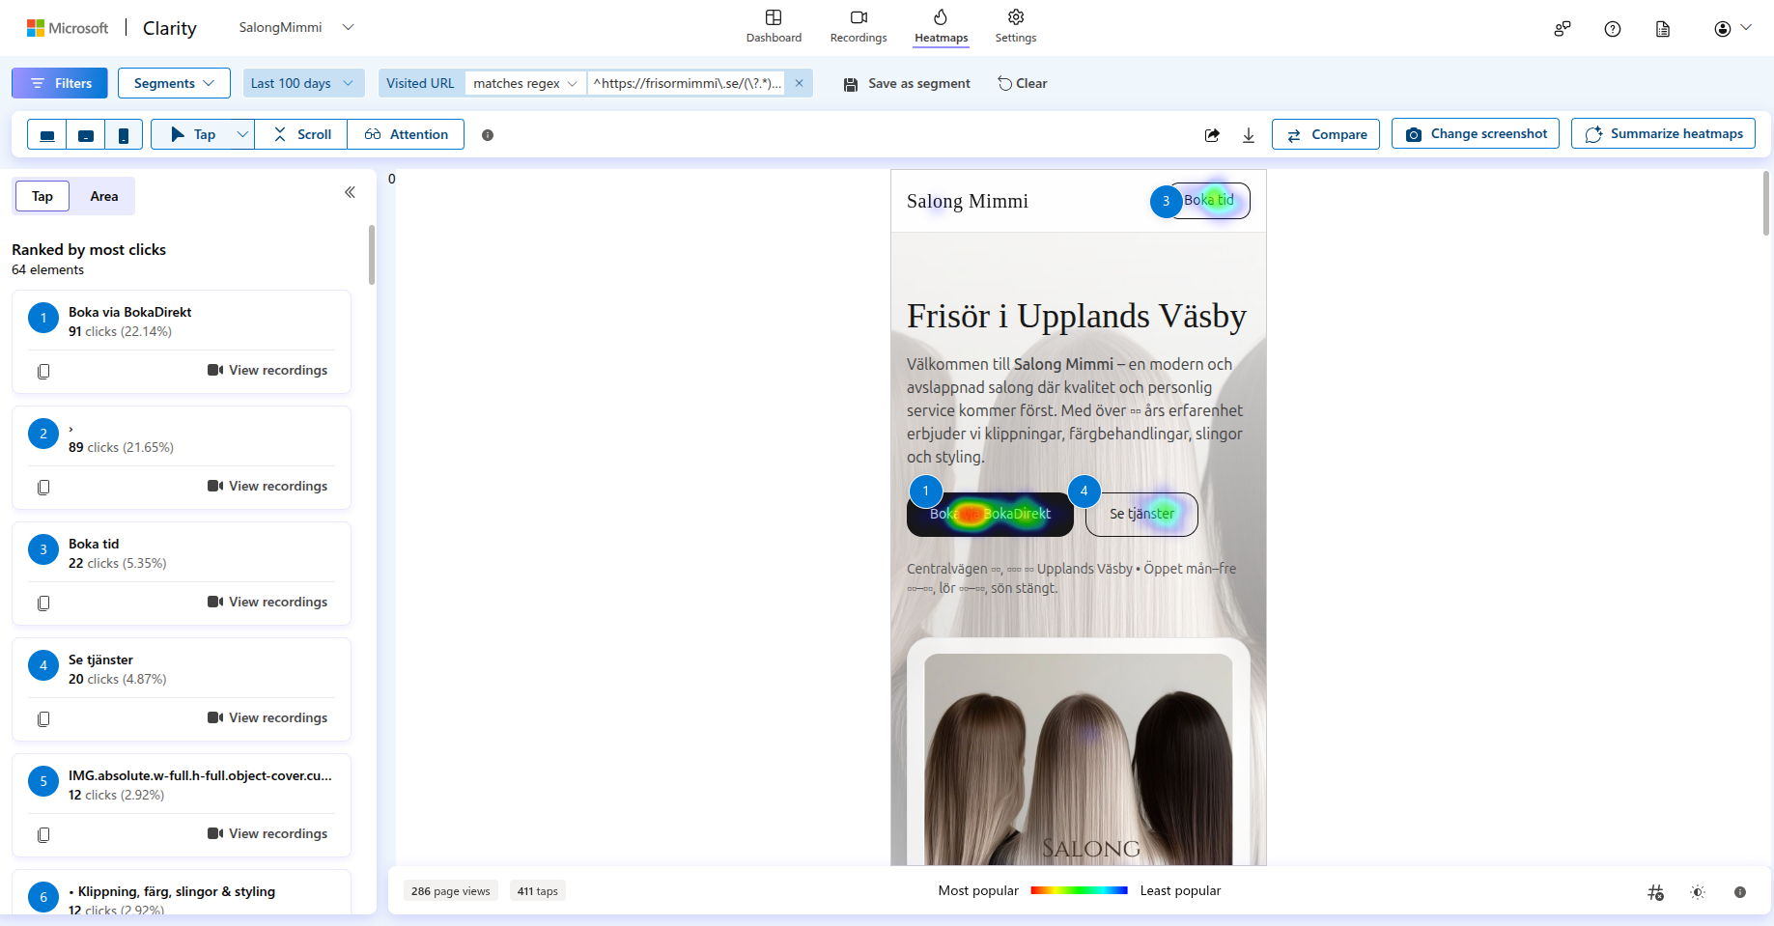This screenshot has width=1774, height=926.
Task: Click the main page scrollbar on right
Action: click(x=1766, y=203)
